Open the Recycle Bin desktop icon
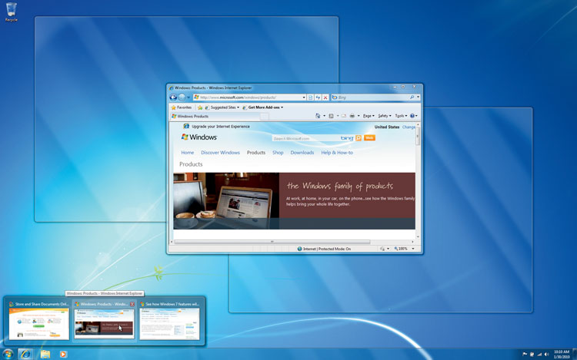Image resolution: width=577 pixels, height=360 pixels. coord(11,12)
